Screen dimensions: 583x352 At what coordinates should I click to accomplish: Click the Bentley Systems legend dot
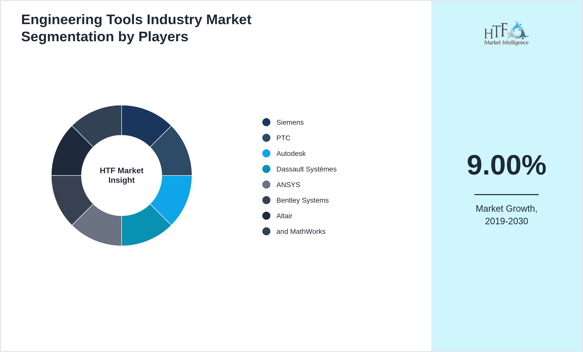(x=266, y=200)
